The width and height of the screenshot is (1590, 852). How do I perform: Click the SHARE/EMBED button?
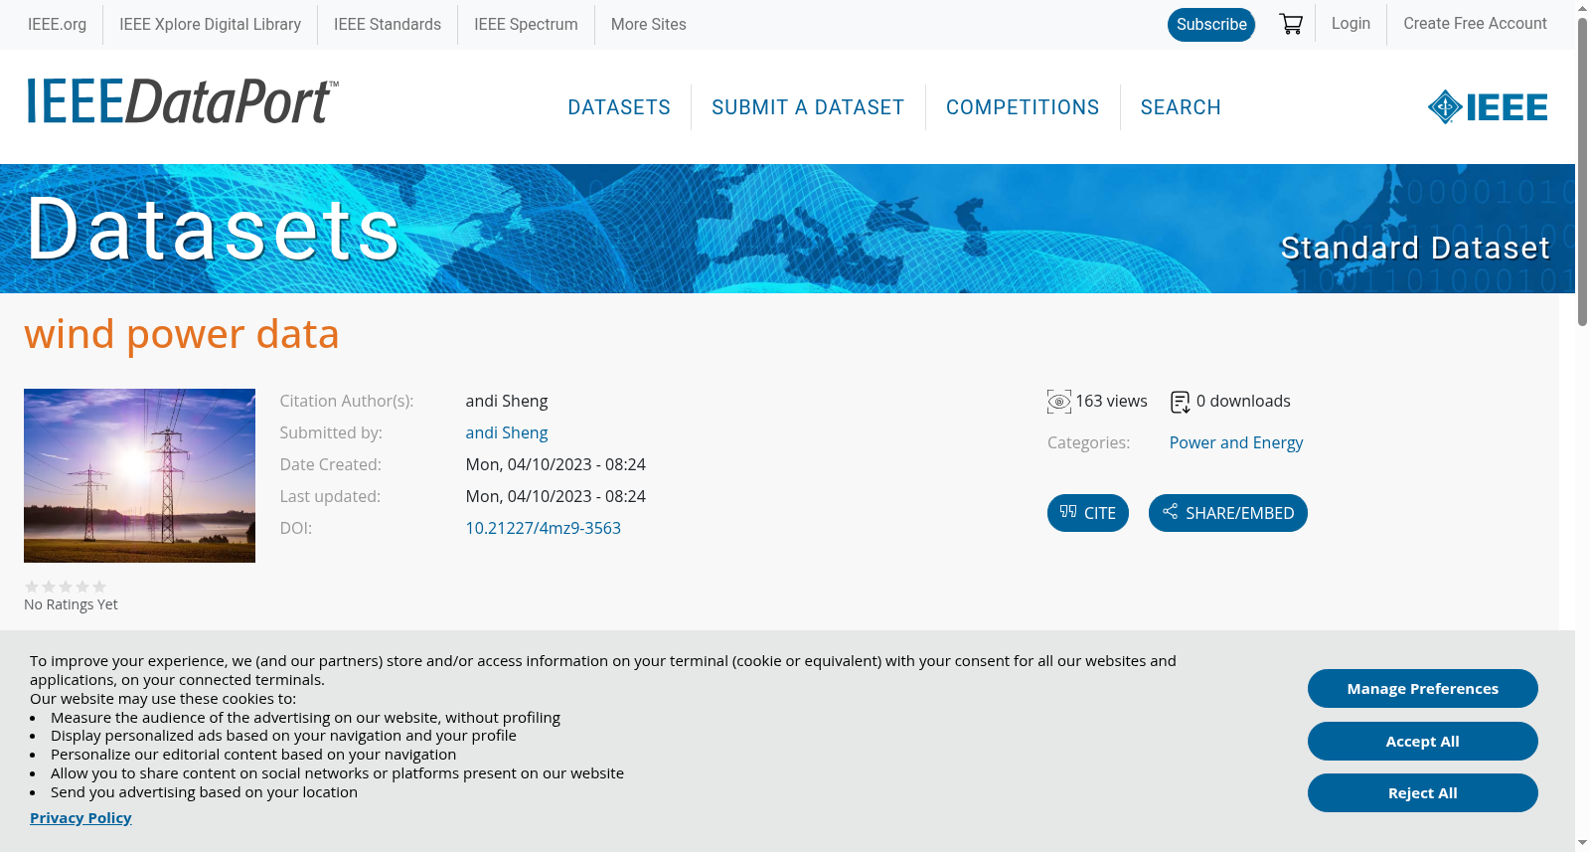coord(1228,513)
